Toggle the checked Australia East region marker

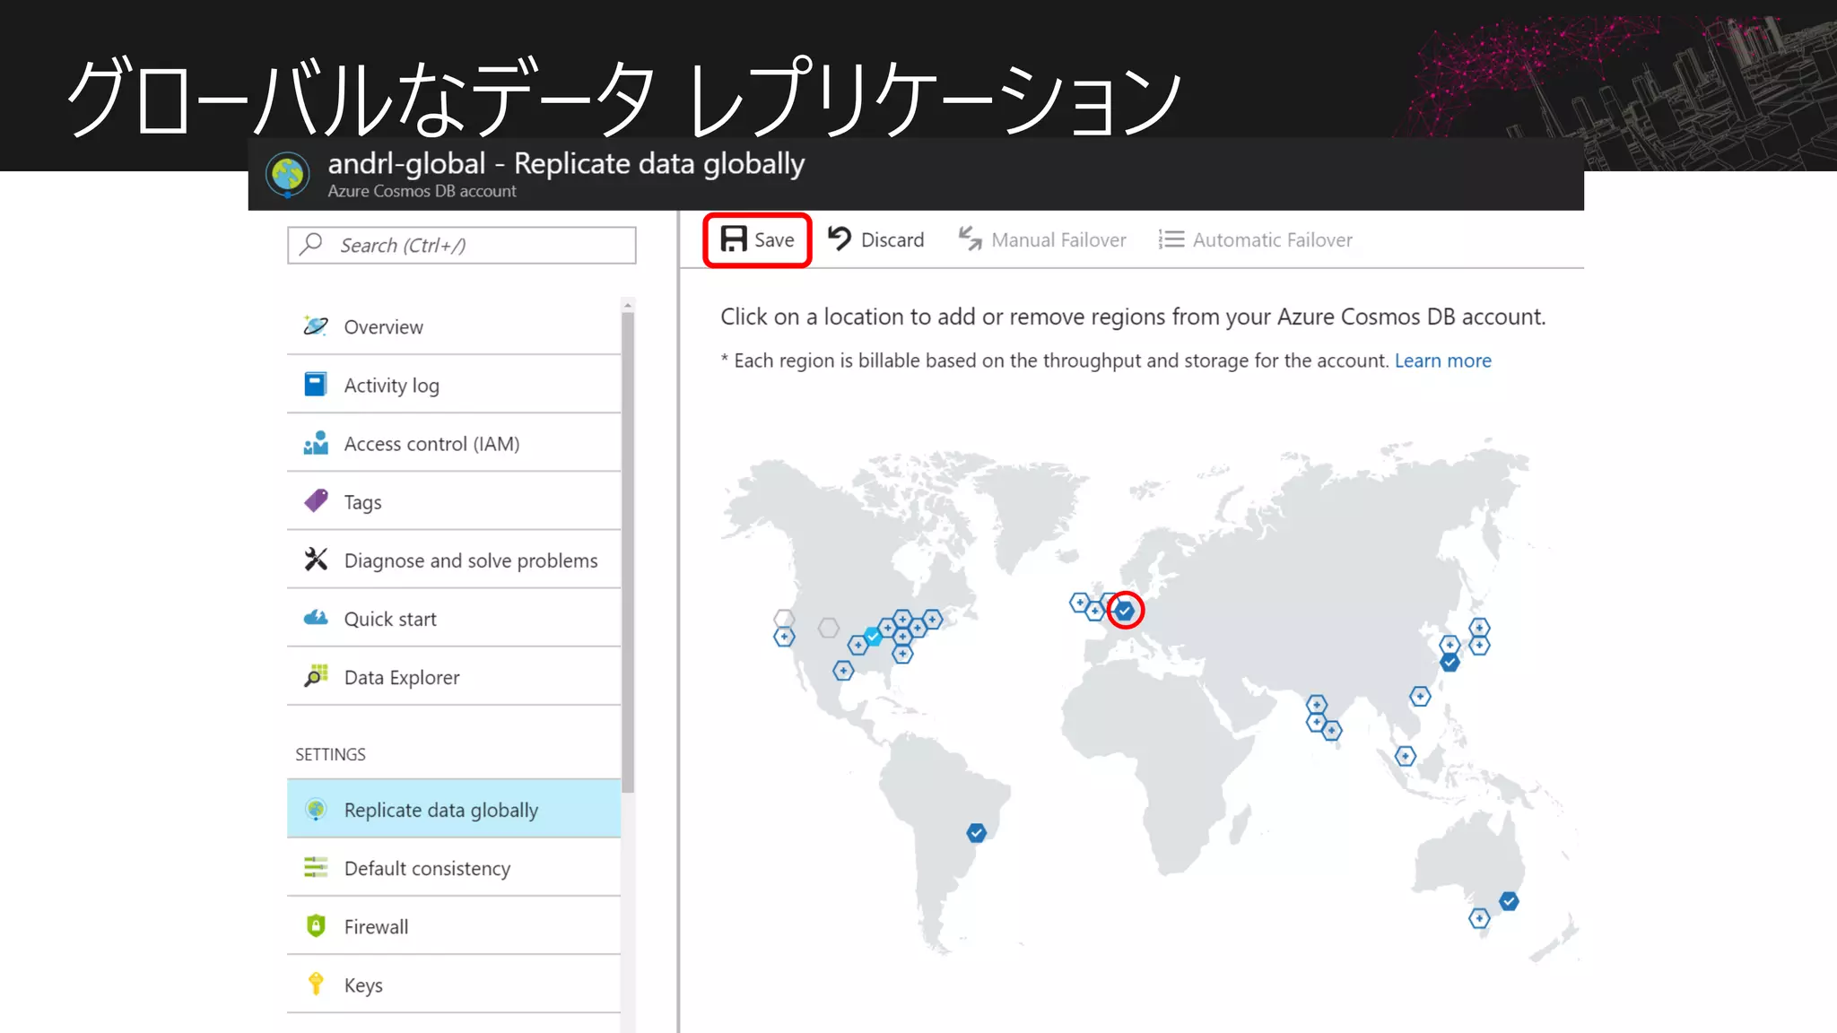pyautogui.click(x=1509, y=901)
